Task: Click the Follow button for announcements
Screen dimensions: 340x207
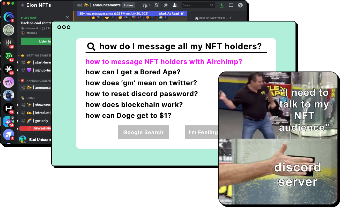Action: [129, 5]
